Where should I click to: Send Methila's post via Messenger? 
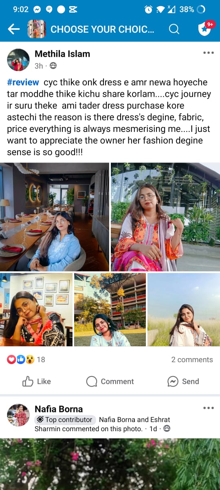183,381
